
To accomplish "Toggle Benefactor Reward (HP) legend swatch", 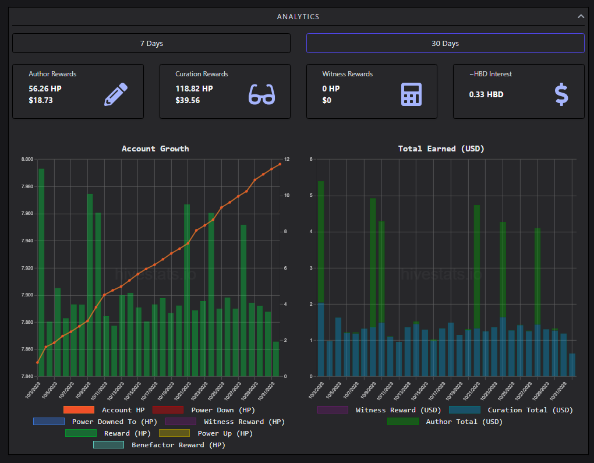I will point(109,444).
